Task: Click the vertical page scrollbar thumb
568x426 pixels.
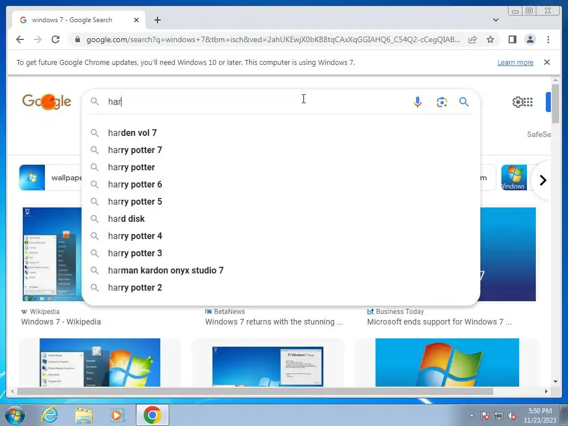Action: tap(555, 103)
